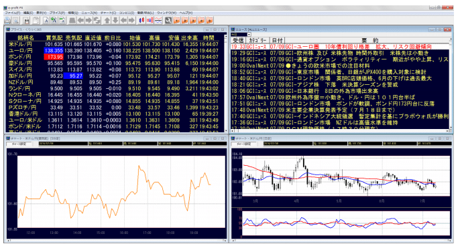Image resolution: width=460 pixels, height=250 pixels.
Task: Select the line chart toolbar icon
Action: click(x=158, y=20)
